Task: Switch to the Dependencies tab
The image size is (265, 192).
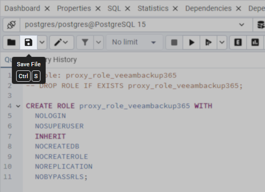Action: pyautogui.click(x=208, y=8)
